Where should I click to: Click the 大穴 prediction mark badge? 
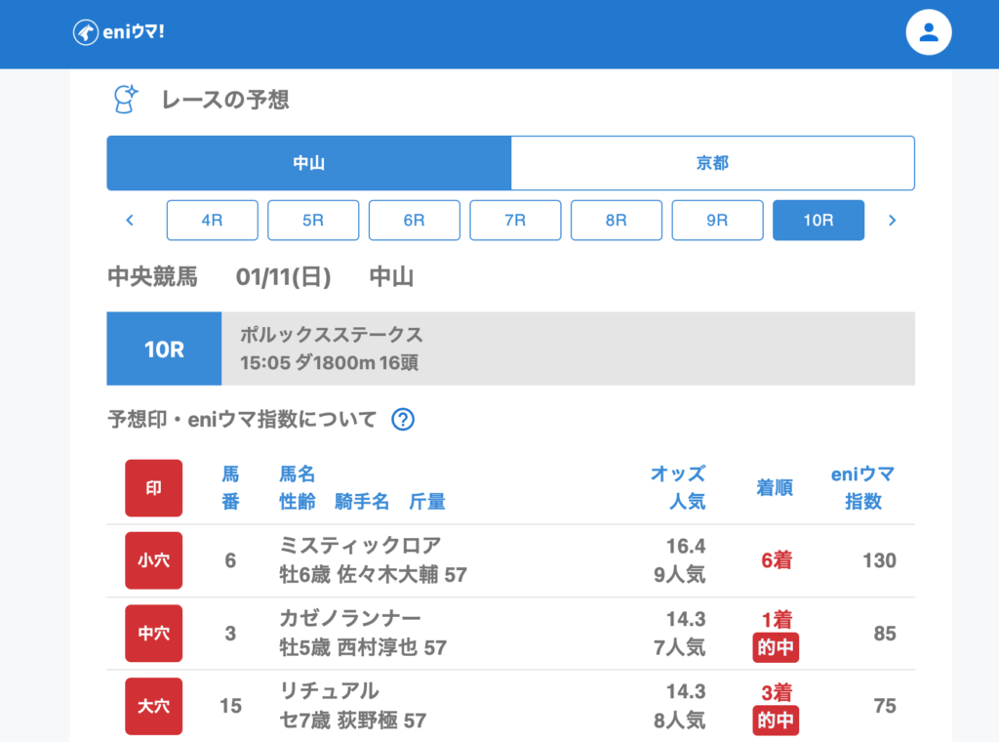coord(153,706)
